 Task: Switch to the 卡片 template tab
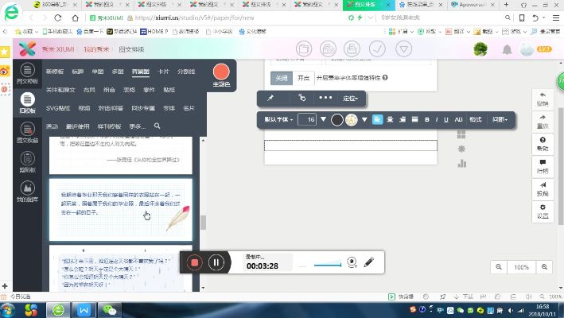click(x=163, y=71)
